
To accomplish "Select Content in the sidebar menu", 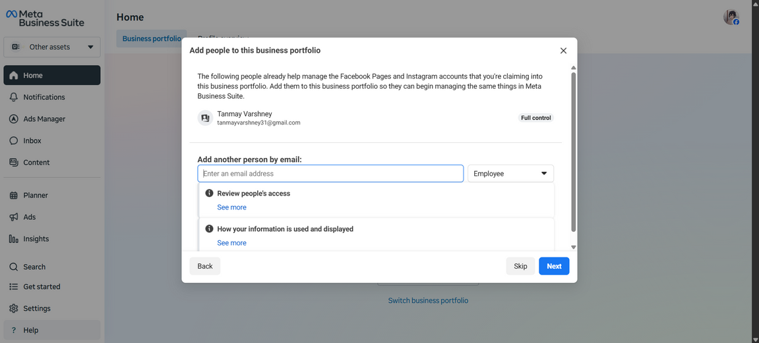I will (36, 163).
